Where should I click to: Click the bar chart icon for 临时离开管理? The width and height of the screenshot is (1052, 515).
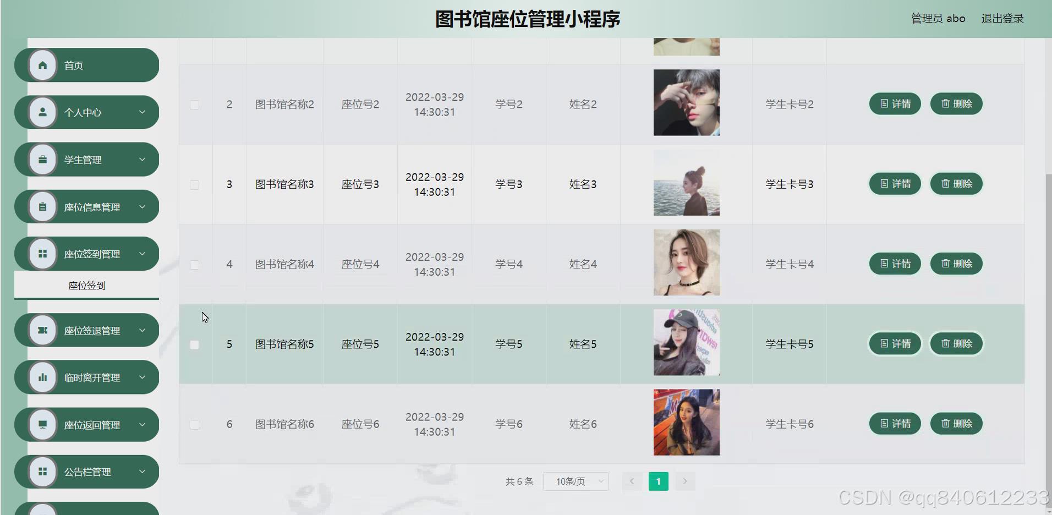coord(42,377)
